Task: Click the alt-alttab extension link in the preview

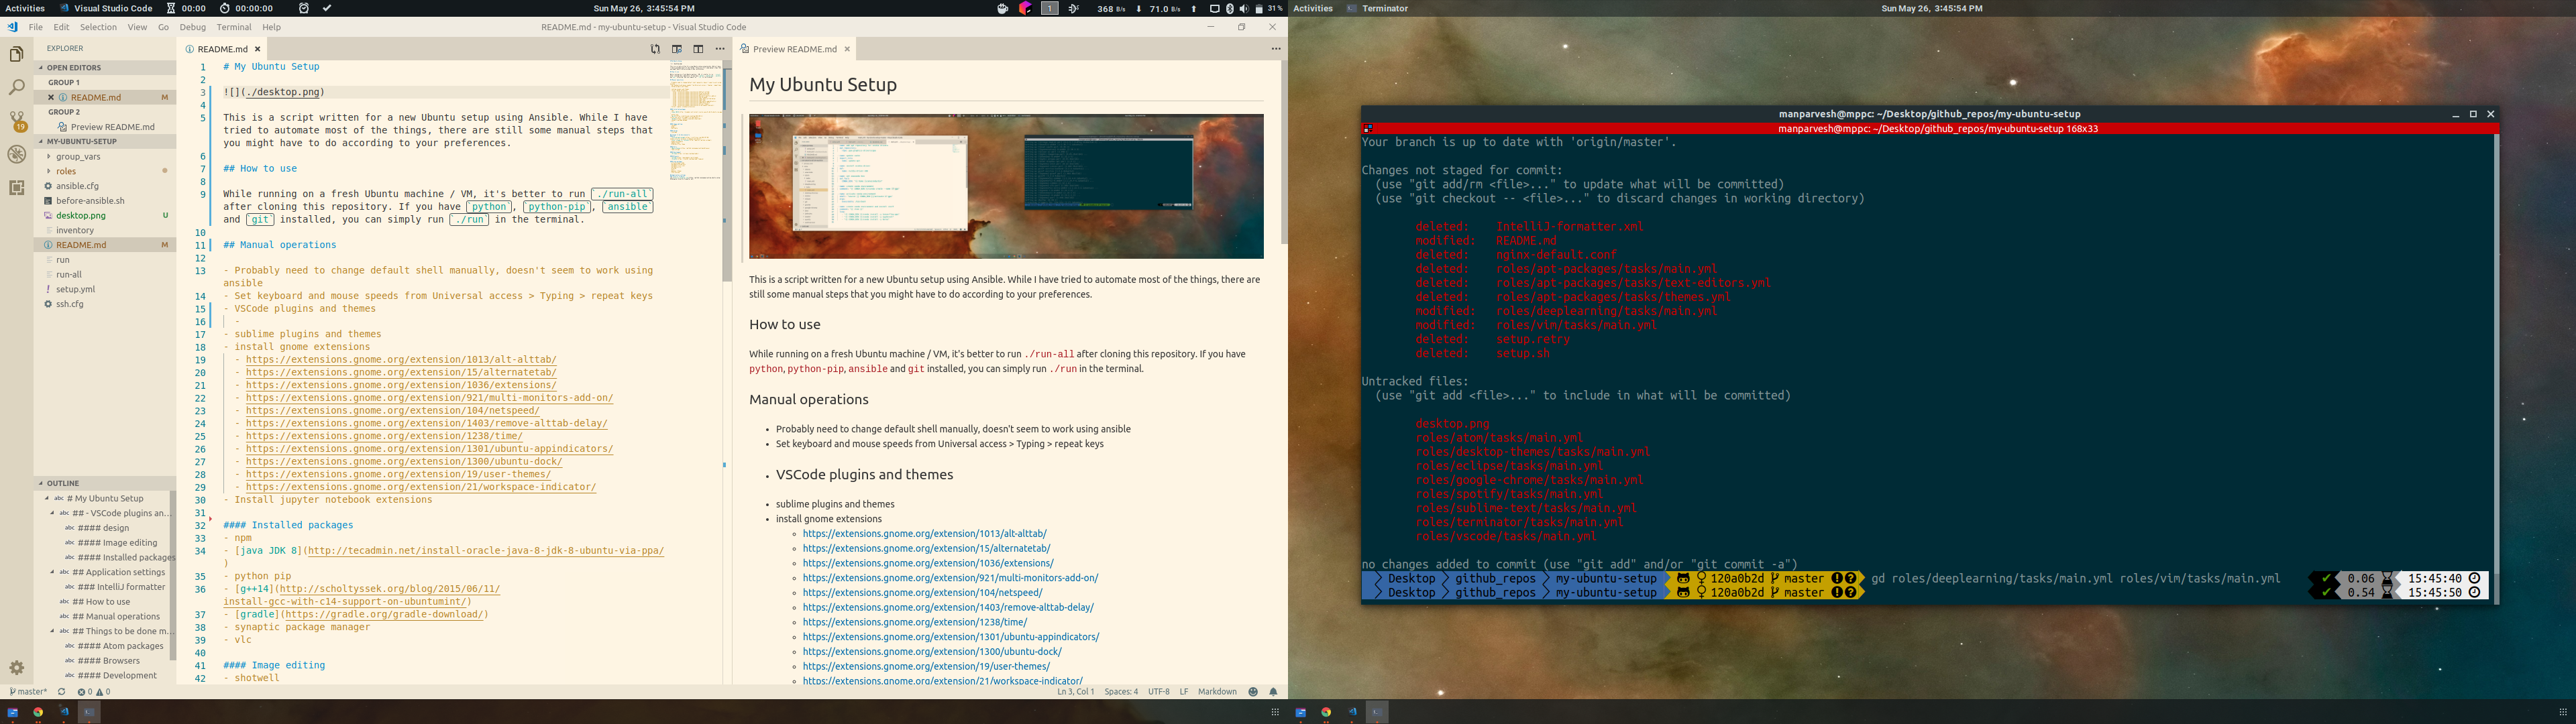Action: pos(924,533)
